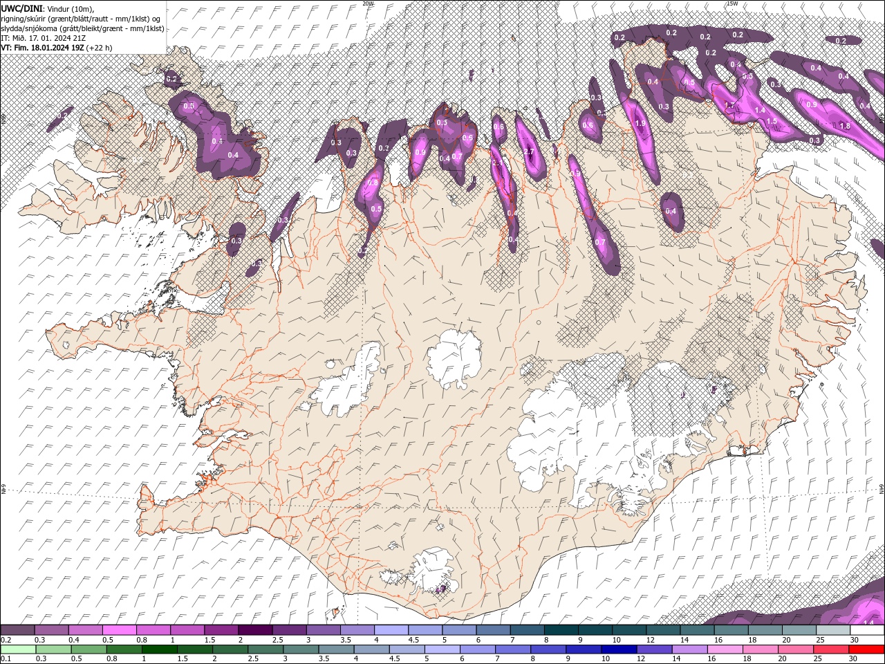This screenshot has width=885, height=664.
Task: Click the rain scale swatch labeled 2.5
Action: point(266,649)
